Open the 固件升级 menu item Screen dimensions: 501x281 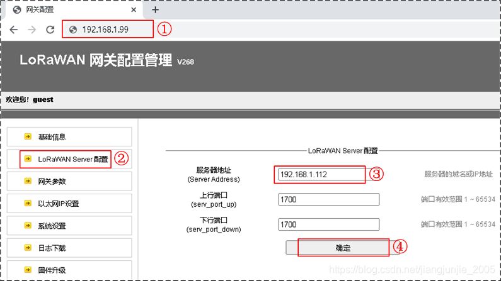coord(69,270)
